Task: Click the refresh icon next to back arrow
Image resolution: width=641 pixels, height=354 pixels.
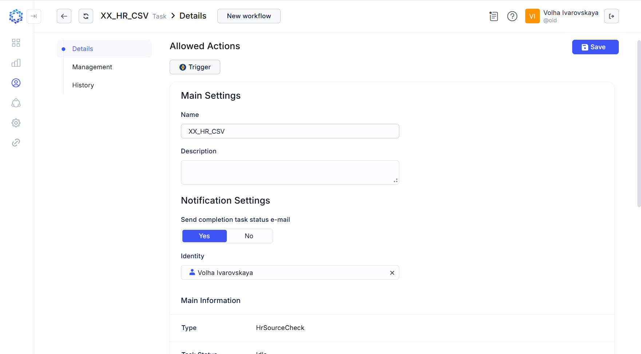Action: [86, 16]
